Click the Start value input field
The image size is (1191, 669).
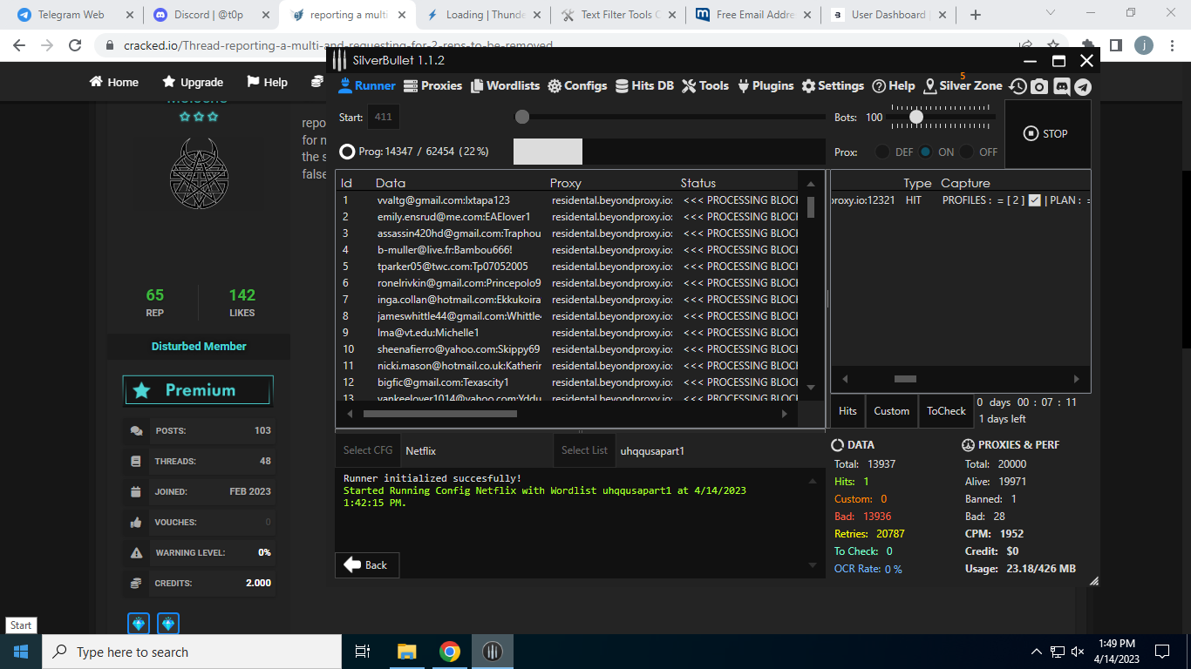click(384, 117)
